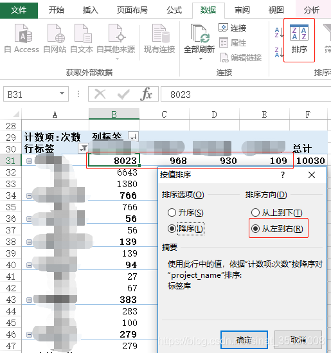This screenshot has height=353, width=331.
Task: Collapse the group in row 31
Action: (29, 161)
